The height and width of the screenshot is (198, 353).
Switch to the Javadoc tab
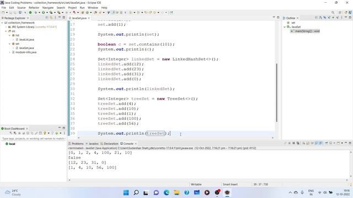tap(92, 144)
